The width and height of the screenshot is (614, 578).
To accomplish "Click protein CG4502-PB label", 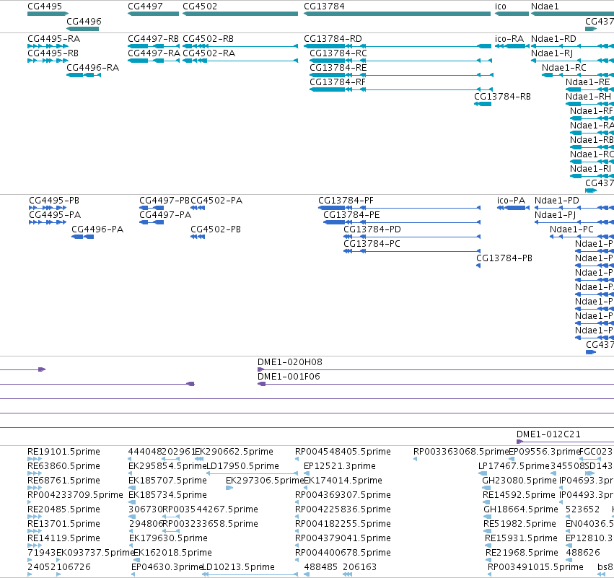I will pos(216,229).
